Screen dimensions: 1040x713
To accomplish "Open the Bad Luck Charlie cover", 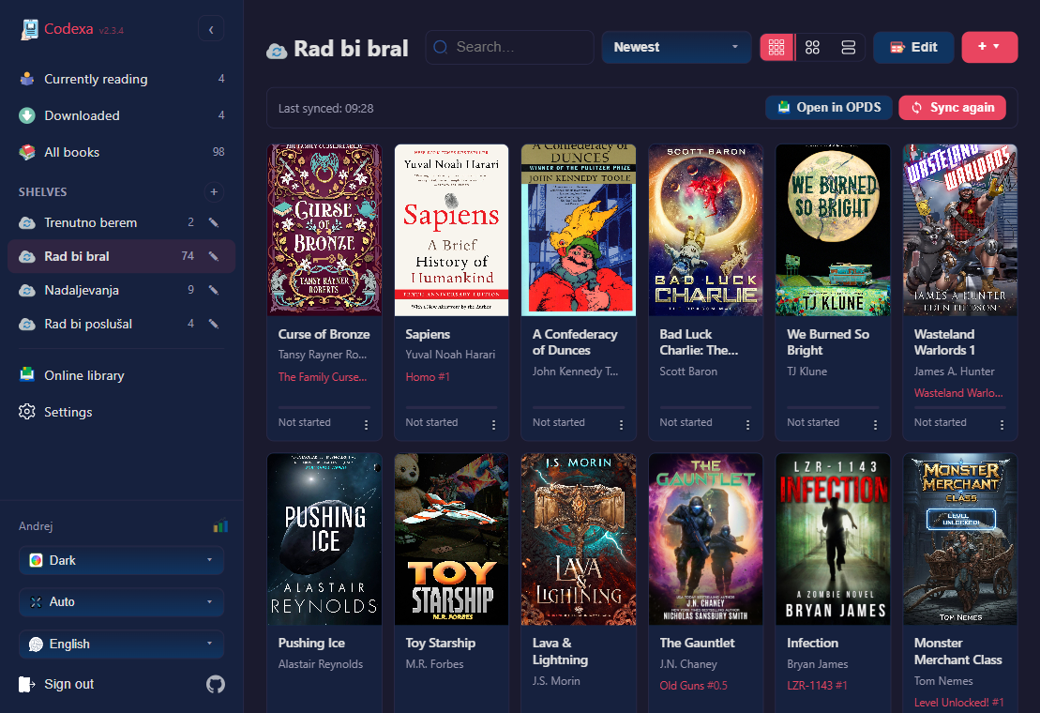I will tap(706, 230).
